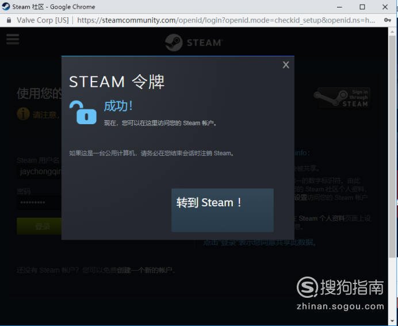Viewport: 398px width, 326px height.
Task: Click the key icon in address bar
Action: (387, 20)
